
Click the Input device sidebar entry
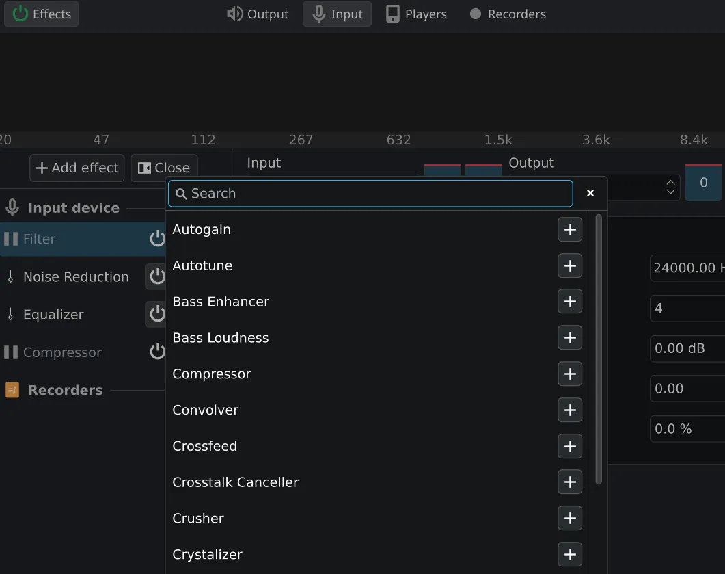tap(74, 208)
